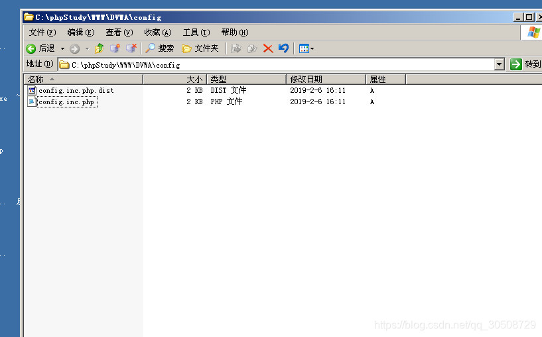Open the 帮助(H) menu
The height and width of the screenshot is (337, 542).
[x=235, y=33]
